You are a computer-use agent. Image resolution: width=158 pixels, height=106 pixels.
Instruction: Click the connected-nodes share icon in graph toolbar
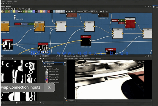(12, 9)
